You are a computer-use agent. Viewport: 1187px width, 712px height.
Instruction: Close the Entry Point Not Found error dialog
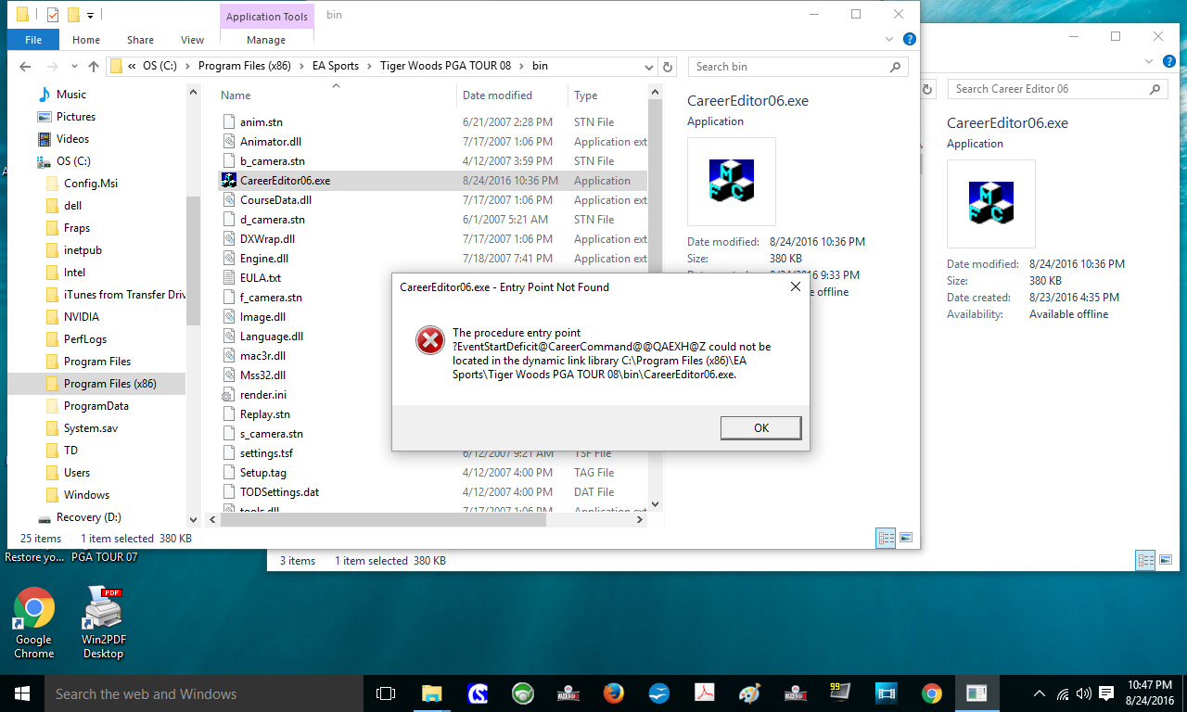click(795, 286)
